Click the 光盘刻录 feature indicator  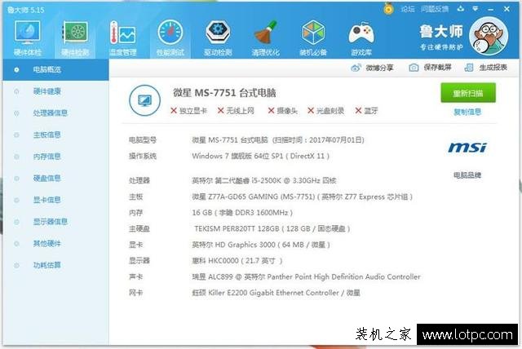click(x=325, y=111)
